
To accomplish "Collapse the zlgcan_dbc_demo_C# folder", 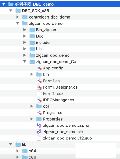I will coord(25,61).
